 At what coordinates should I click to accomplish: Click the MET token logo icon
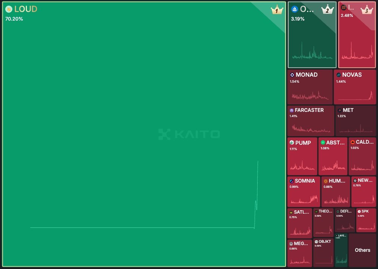[x=339, y=110]
